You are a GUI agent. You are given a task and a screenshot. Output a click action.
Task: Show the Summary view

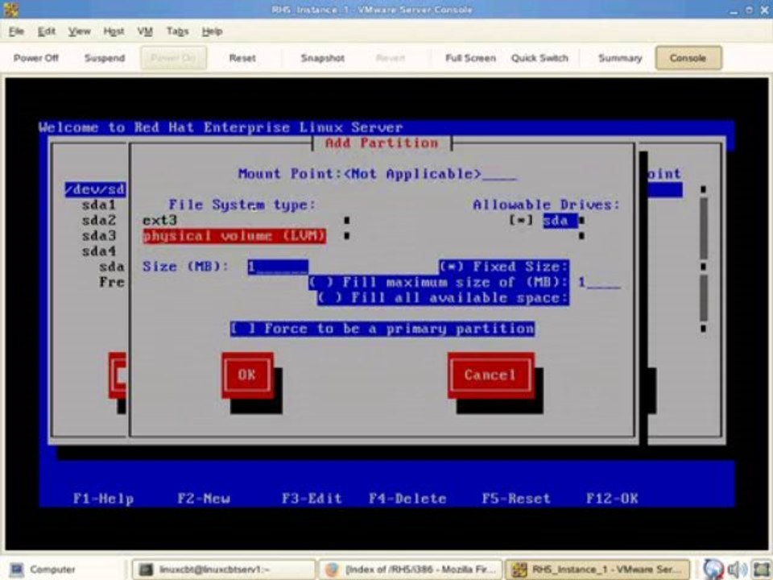[620, 58]
